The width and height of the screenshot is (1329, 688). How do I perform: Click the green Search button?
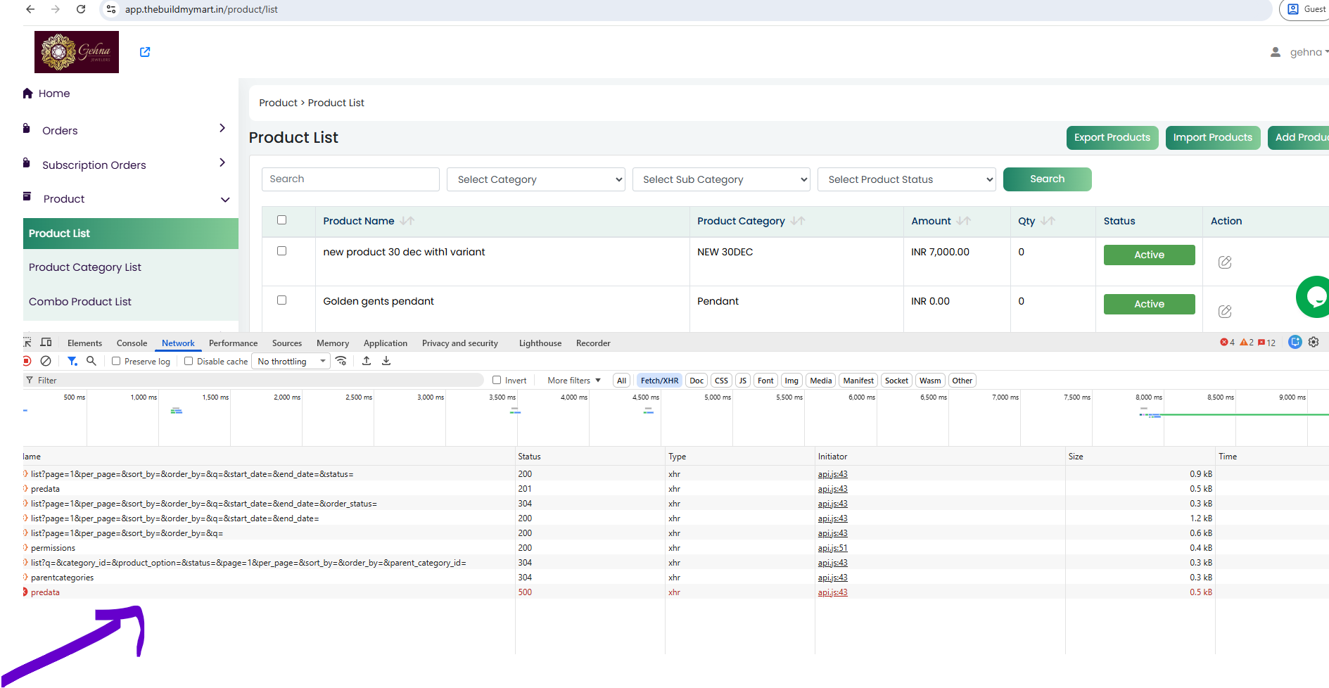(1047, 179)
